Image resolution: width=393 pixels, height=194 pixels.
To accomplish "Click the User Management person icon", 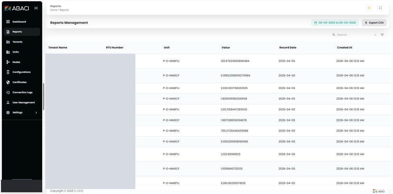I will point(8,103).
